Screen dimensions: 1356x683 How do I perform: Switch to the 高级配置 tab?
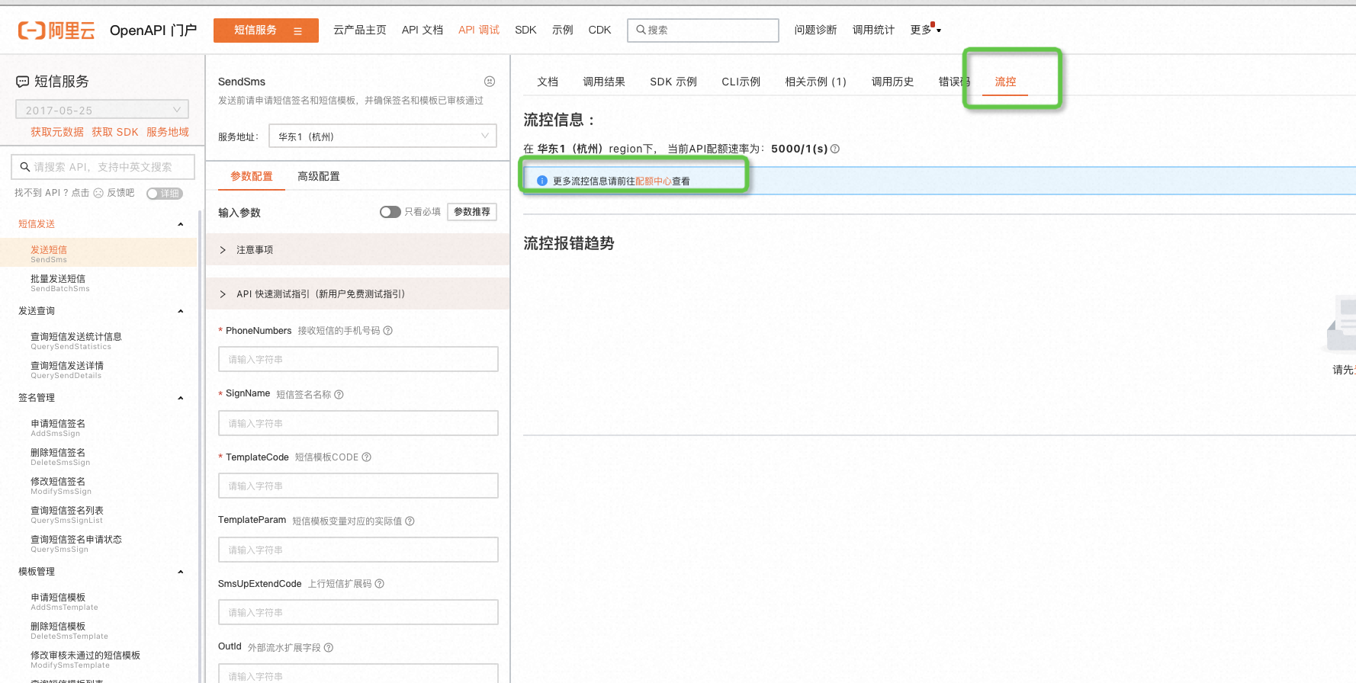319,176
